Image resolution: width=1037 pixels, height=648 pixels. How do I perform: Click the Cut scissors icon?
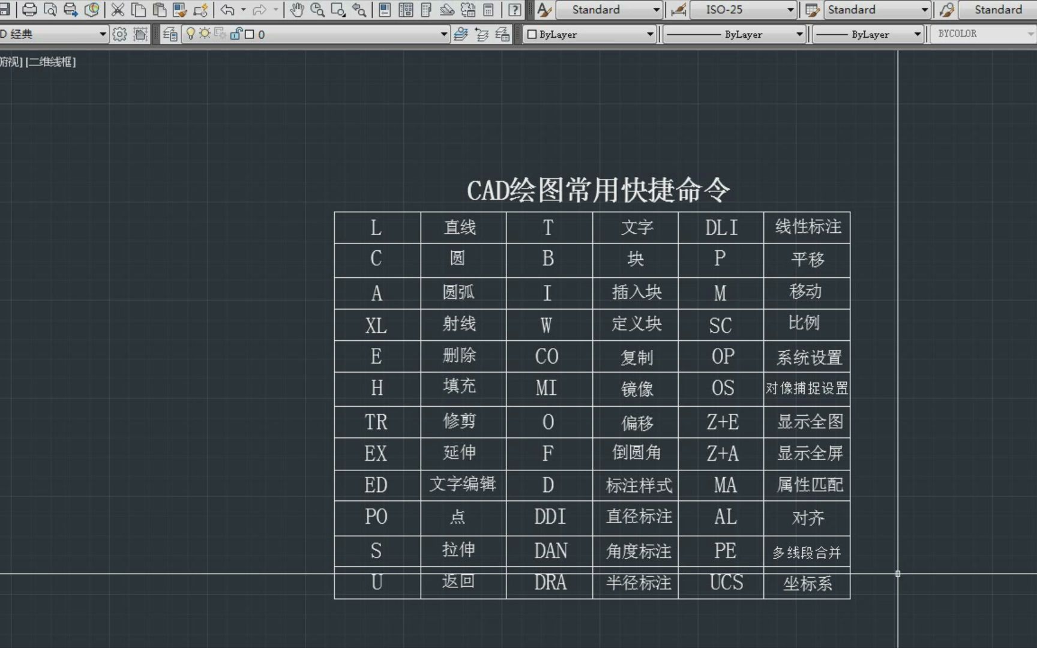click(x=118, y=10)
